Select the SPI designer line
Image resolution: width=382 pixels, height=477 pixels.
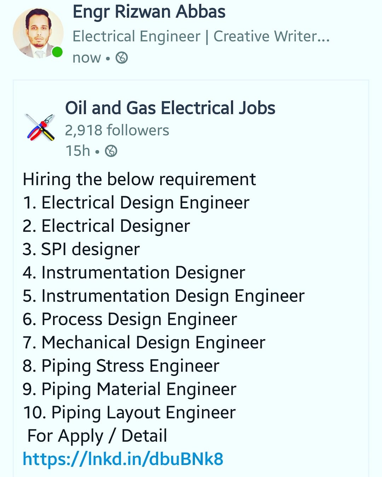pos(81,249)
